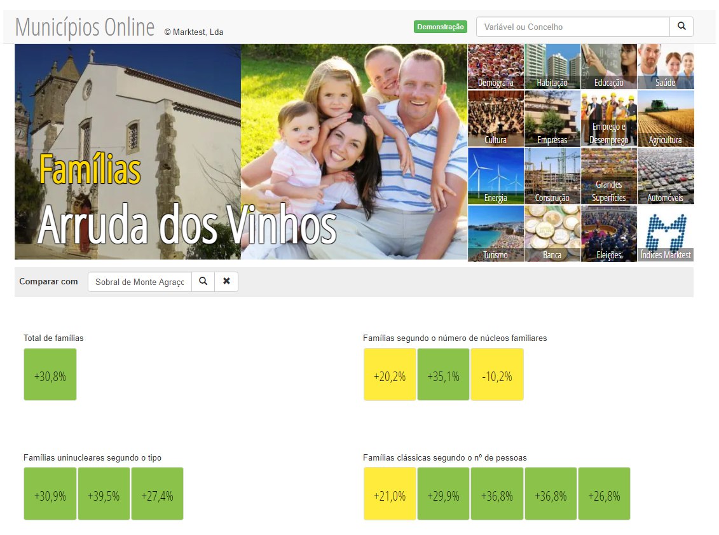Screen dimensions: 719x535
Task: Open the Eleições category tile
Action: tap(609, 233)
